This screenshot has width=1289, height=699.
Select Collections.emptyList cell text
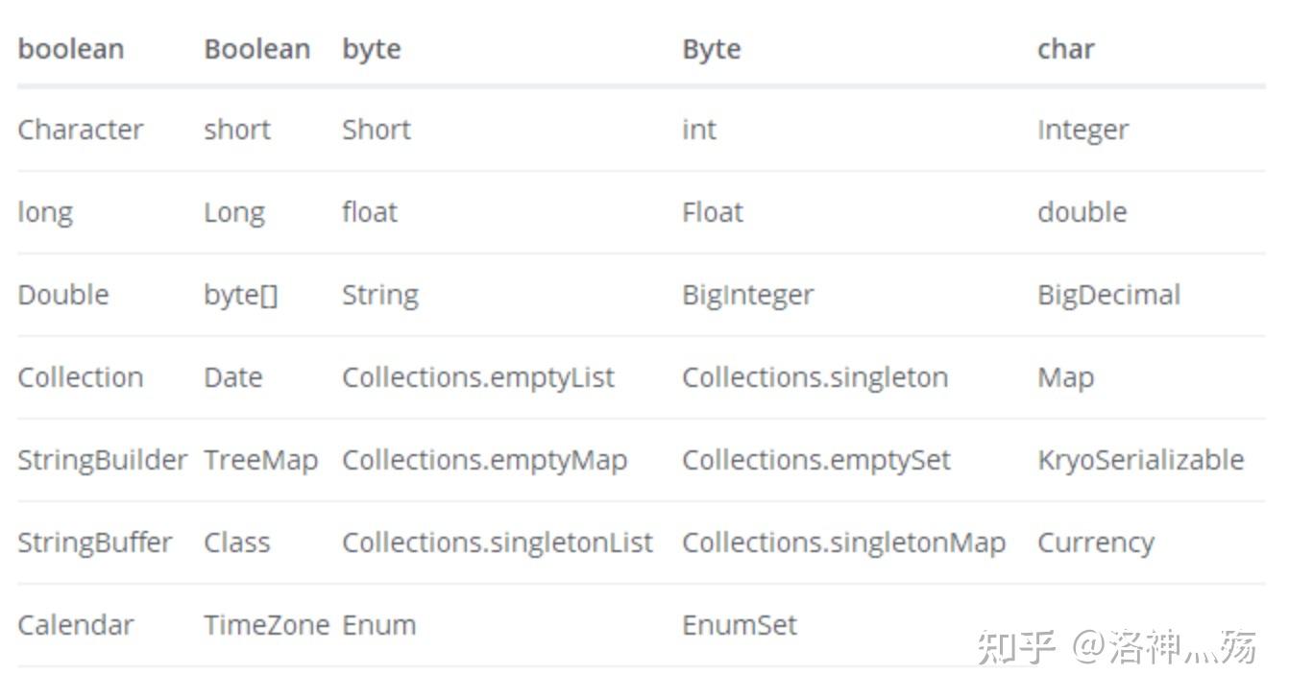(x=477, y=377)
